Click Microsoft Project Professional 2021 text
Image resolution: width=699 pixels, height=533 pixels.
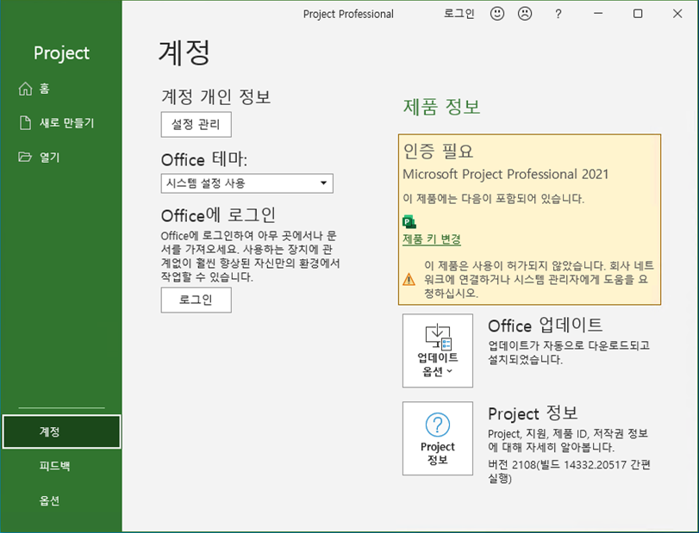506,174
